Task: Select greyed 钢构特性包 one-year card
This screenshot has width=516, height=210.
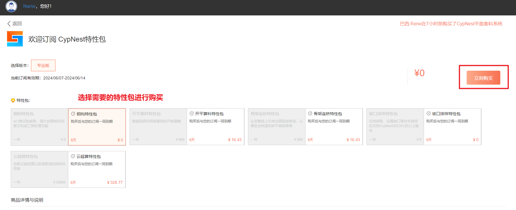Action: click(39, 127)
